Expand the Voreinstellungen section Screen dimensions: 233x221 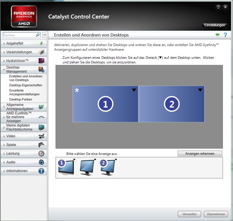click(24, 52)
